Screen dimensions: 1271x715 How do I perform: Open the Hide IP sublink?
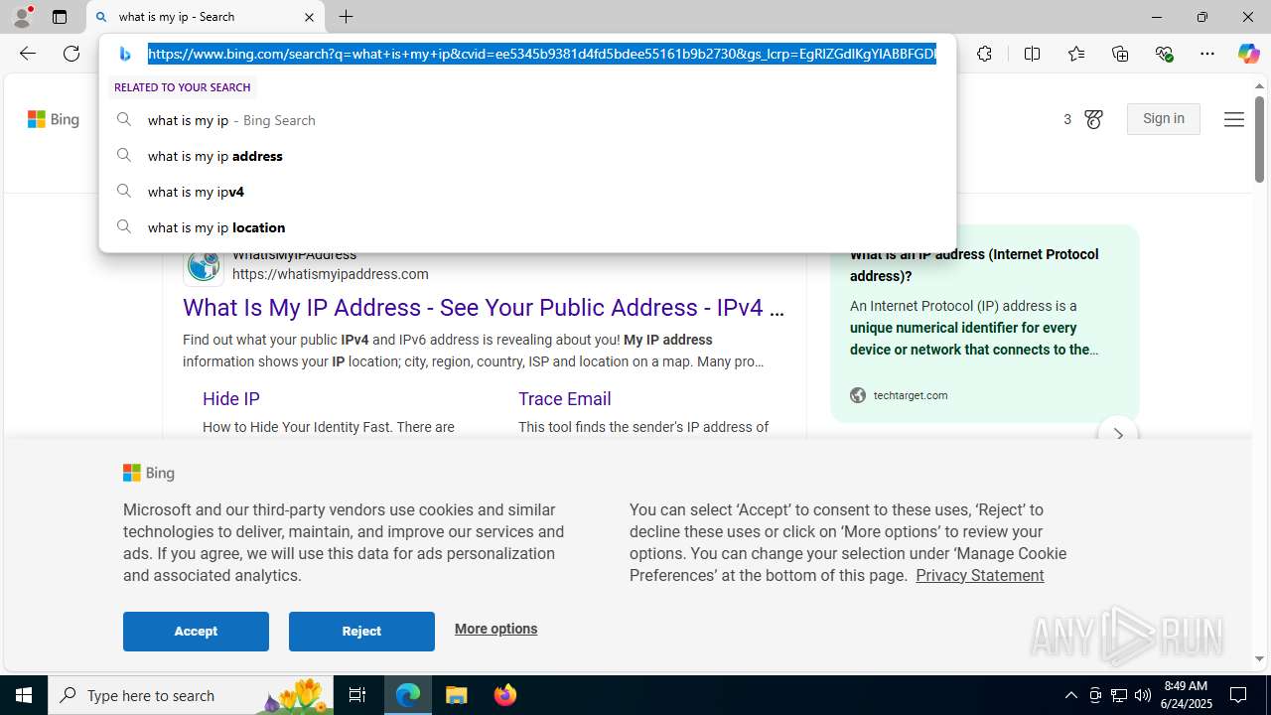tap(231, 399)
